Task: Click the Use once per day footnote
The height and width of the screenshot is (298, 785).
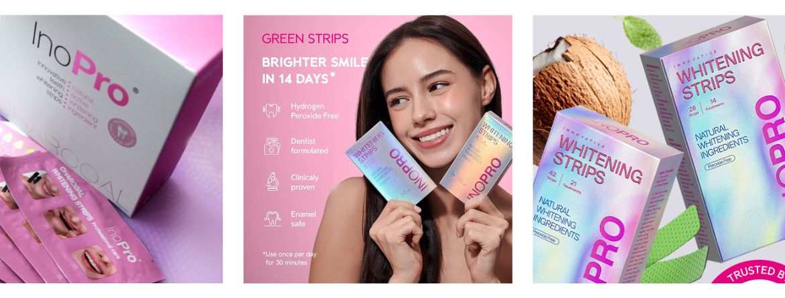Action: [289, 258]
